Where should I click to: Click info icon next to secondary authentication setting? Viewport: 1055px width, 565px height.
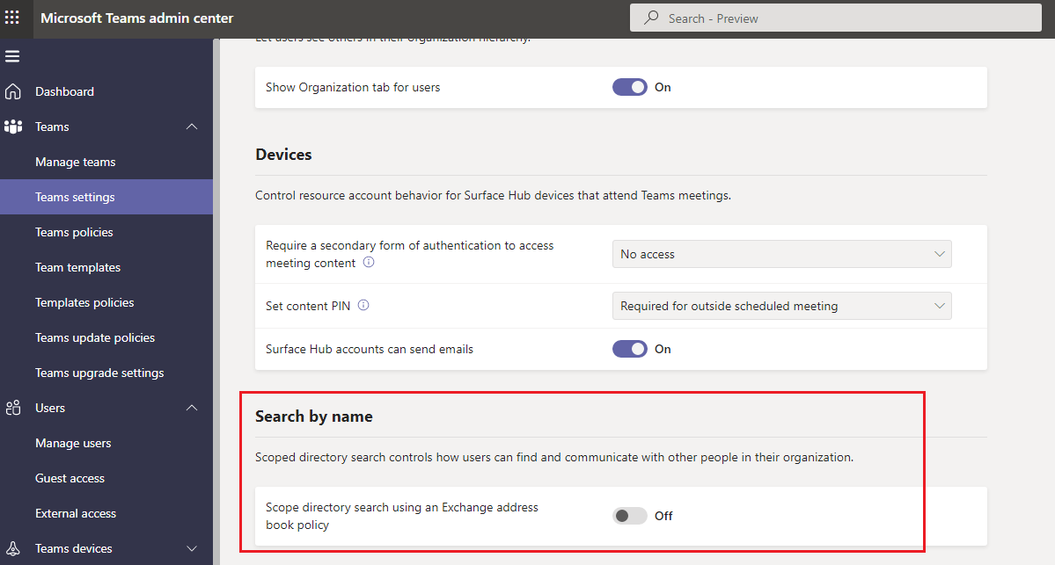click(369, 261)
